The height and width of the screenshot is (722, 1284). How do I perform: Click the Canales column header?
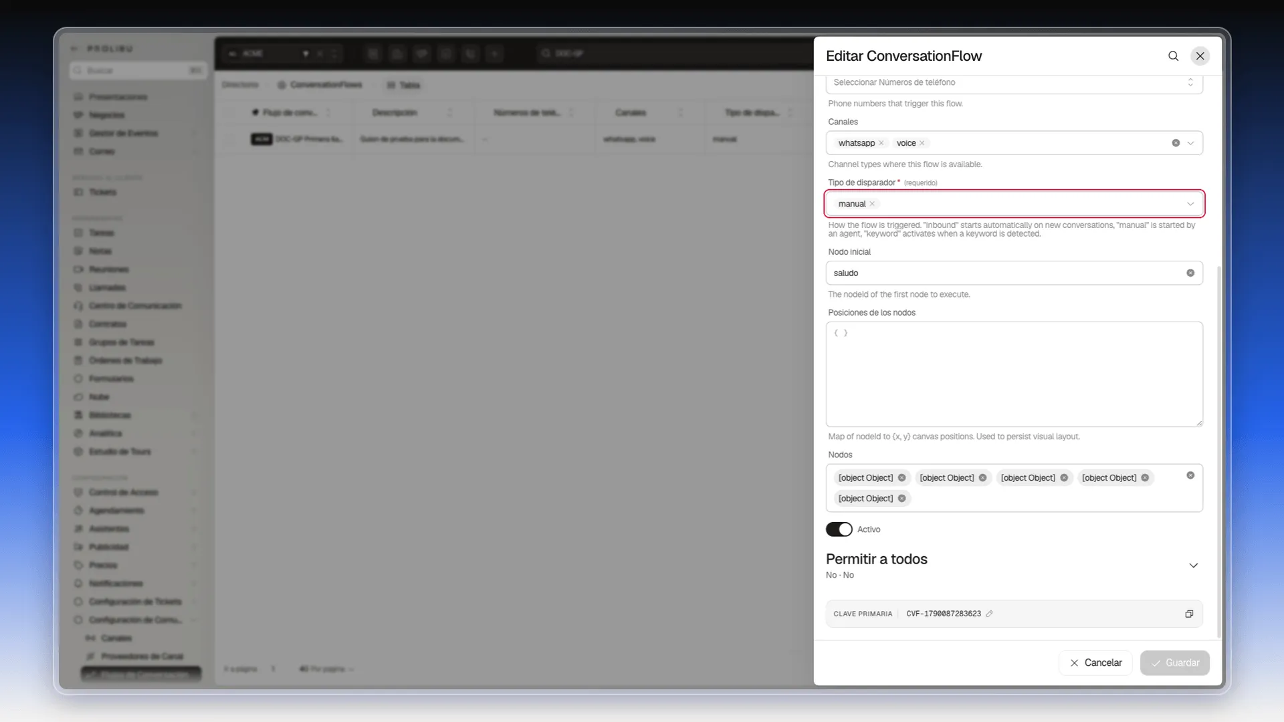point(631,112)
